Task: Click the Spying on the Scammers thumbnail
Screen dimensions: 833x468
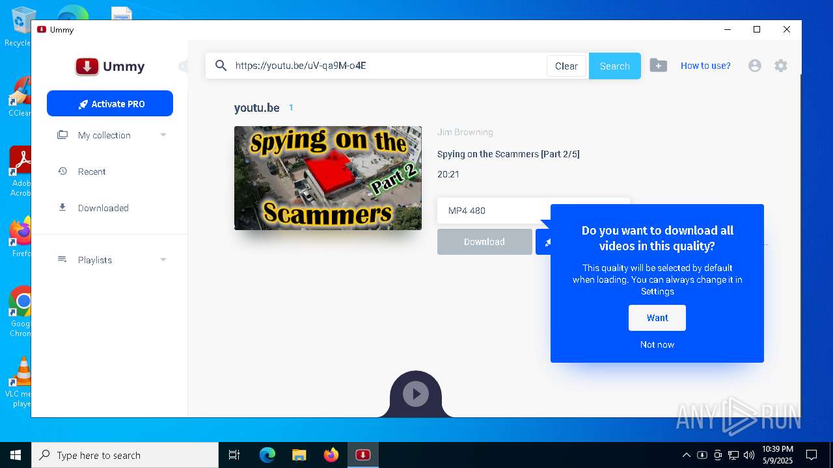Action: [x=328, y=178]
